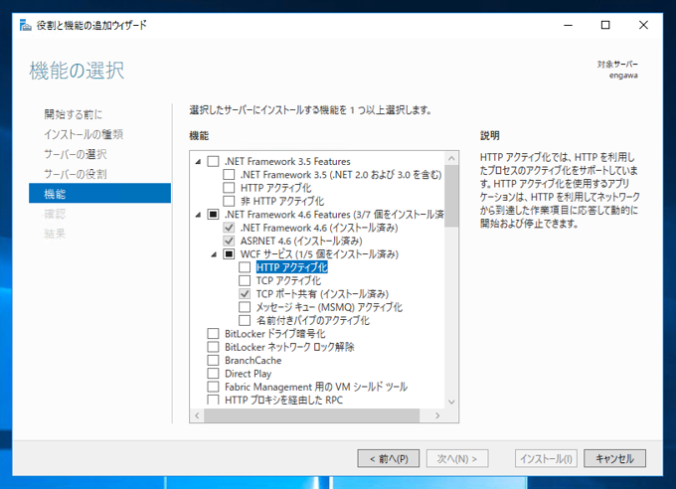Check Fabric Management 用の VM シールド ツール
This screenshot has height=489, width=676.
click(x=213, y=387)
